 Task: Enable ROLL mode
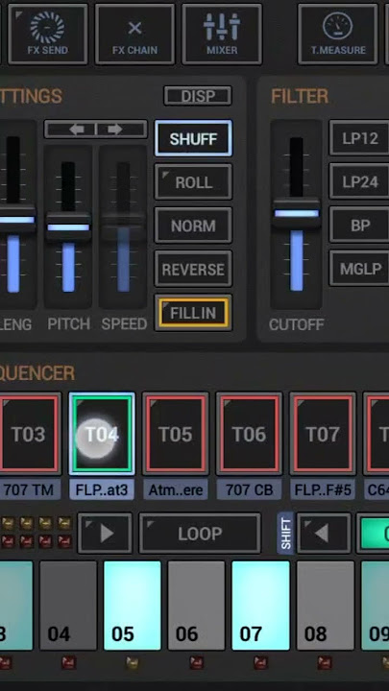click(193, 182)
